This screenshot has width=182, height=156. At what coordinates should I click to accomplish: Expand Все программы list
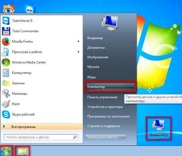42,127
